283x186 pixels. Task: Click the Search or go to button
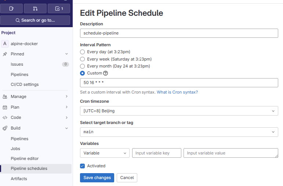click(x=35, y=20)
